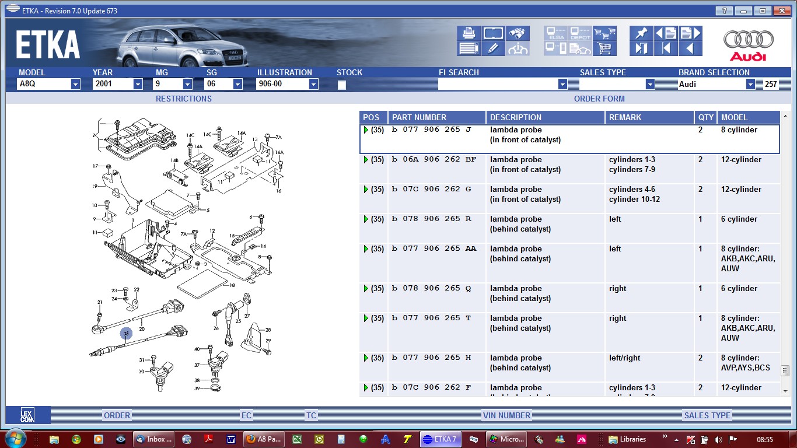This screenshot has height=448, width=797.
Task: Expand green arrow for part 077 906 265 J
Action: [x=366, y=129]
